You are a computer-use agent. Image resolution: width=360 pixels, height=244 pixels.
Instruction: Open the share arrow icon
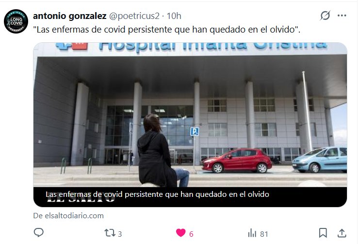click(x=342, y=233)
